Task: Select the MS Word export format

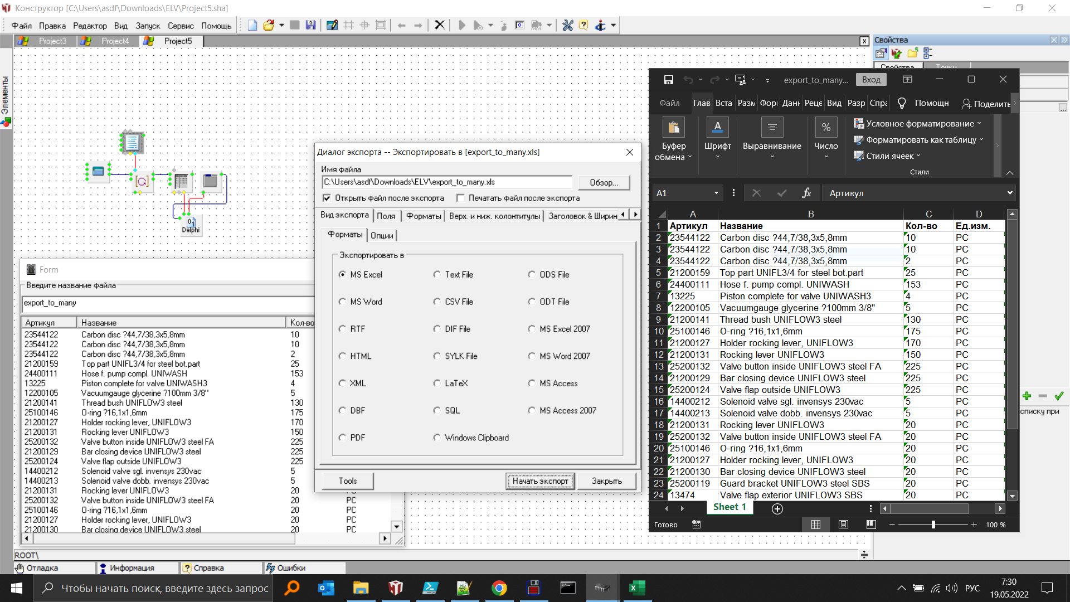Action: [x=342, y=302]
